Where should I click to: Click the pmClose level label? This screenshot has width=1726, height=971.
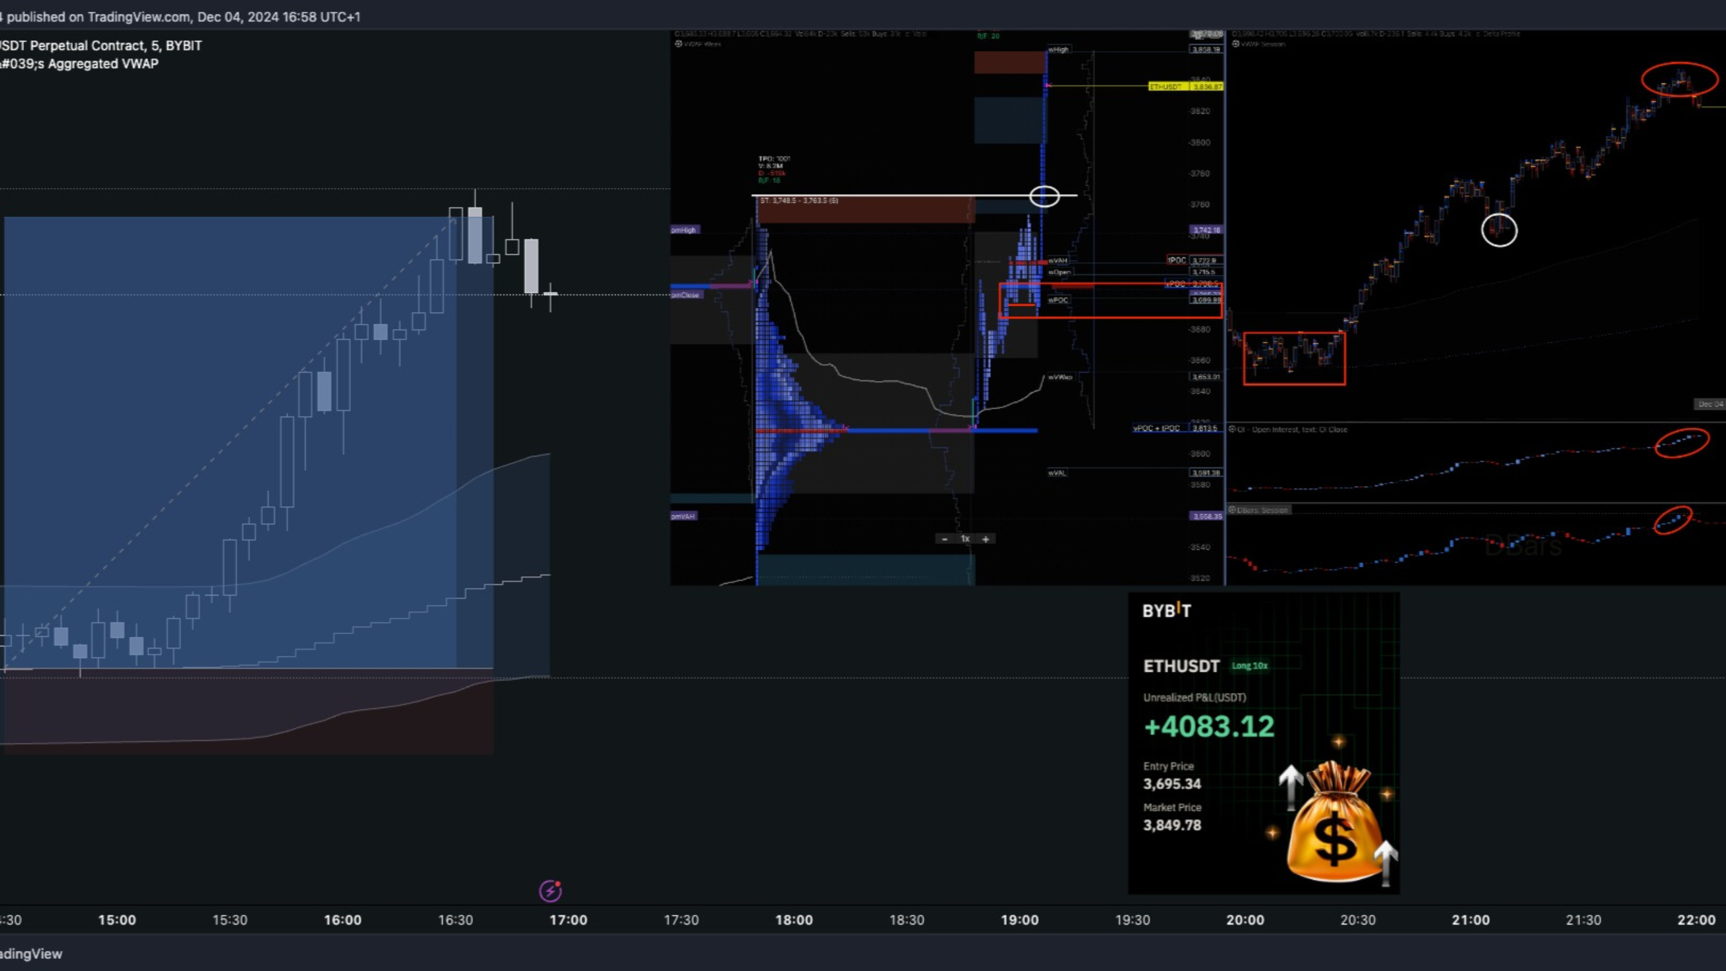685,295
